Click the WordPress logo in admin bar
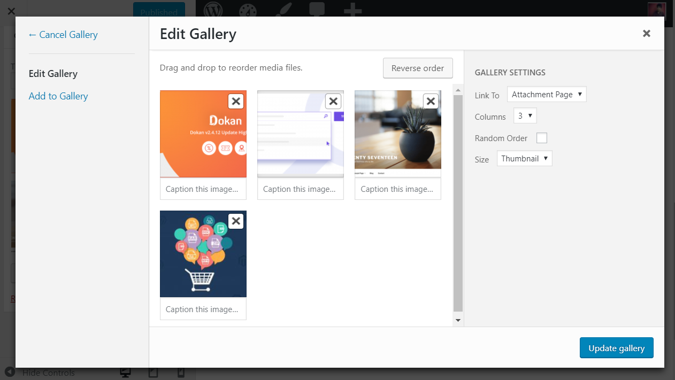Viewport: 675px width, 380px height. pyautogui.click(x=213, y=10)
